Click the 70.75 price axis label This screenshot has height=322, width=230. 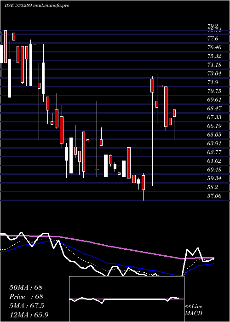[x=214, y=91]
